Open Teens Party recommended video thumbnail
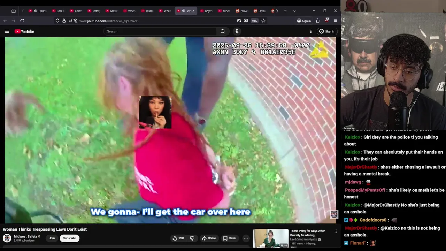Image resolution: width=446 pixels, height=251 pixels. point(271,238)
